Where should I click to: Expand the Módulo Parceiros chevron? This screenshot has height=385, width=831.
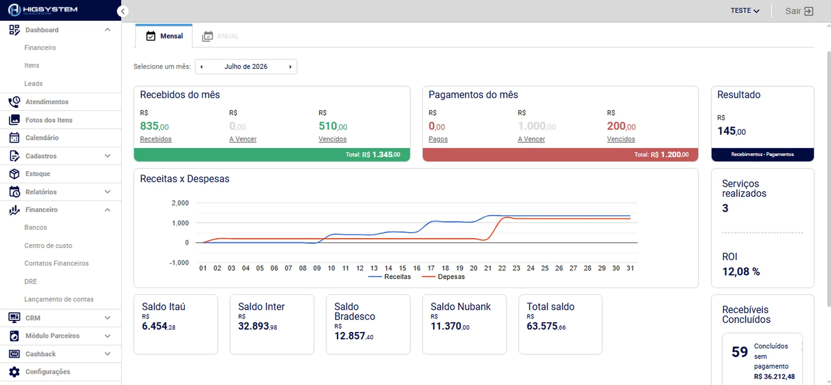click(x=108, y=336)
